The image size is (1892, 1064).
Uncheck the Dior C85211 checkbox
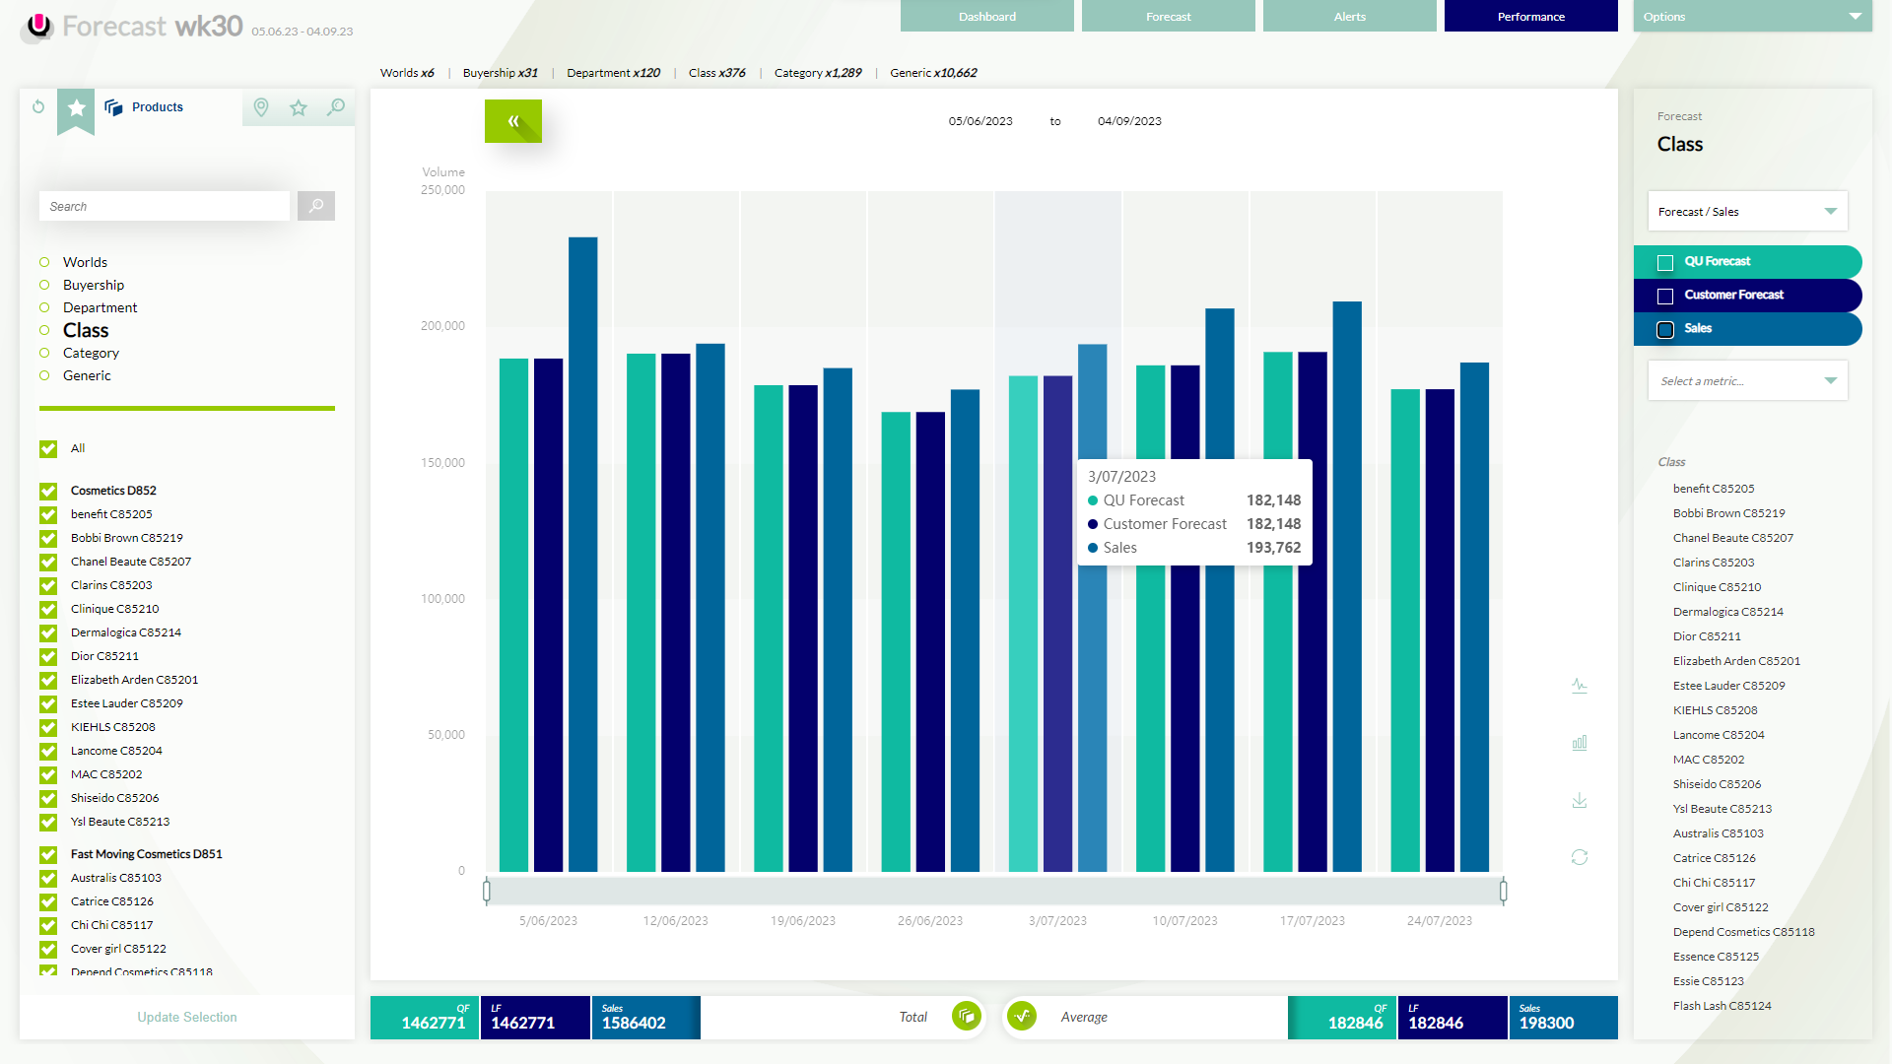point(48,656)
